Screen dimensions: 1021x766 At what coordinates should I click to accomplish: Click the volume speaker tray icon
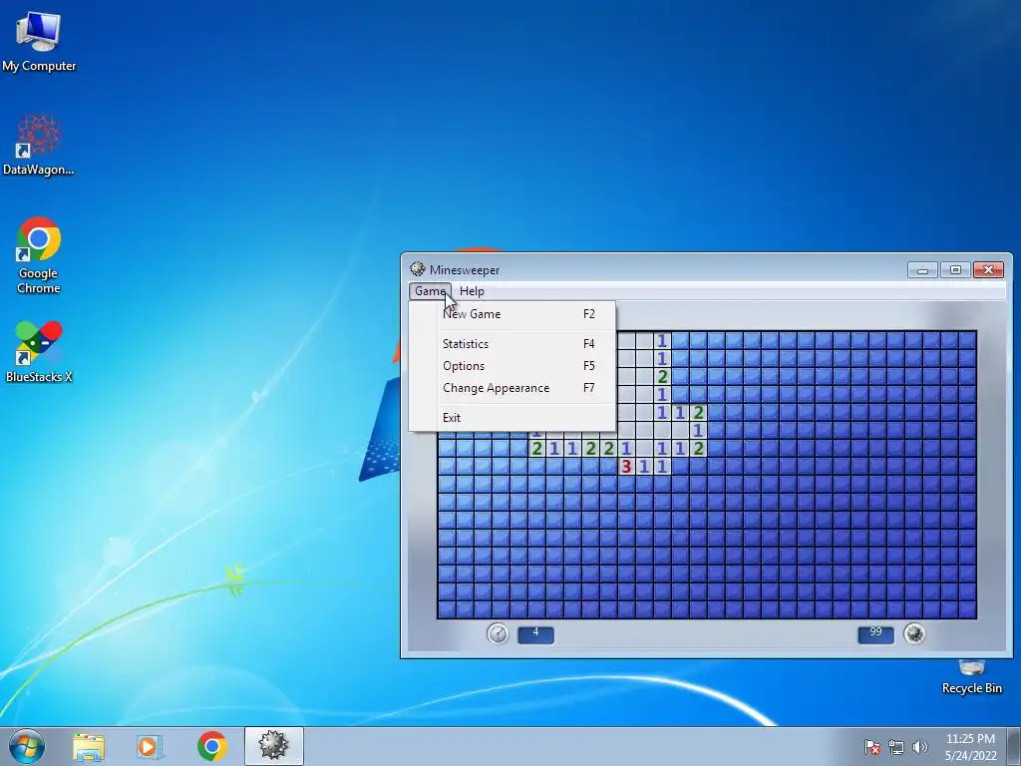920,747
